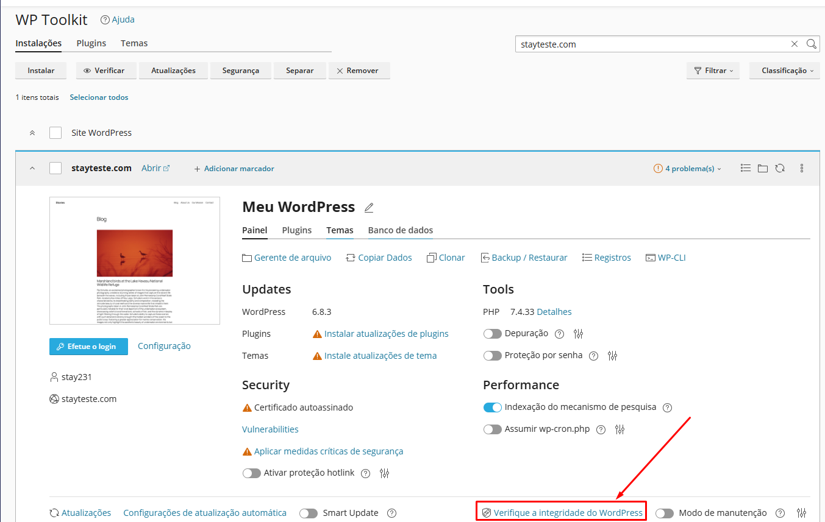Open the top Temas tab

(x=134, y=43)
